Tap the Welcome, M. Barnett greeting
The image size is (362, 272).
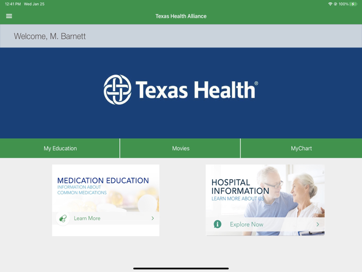pyautogui.click(x=50, y=36)
